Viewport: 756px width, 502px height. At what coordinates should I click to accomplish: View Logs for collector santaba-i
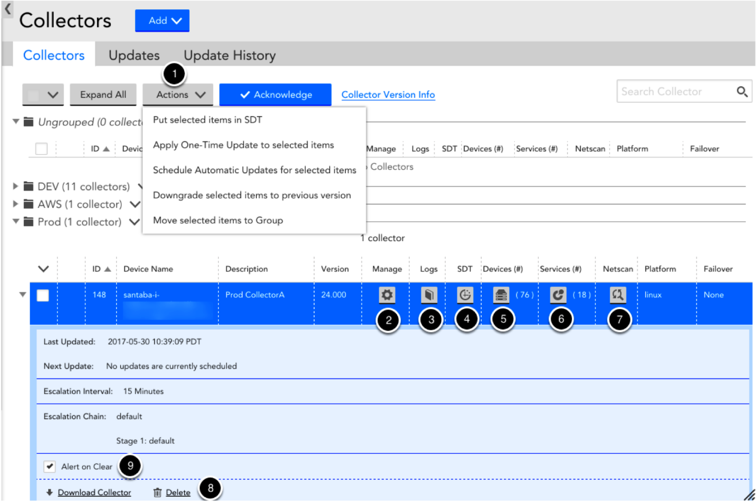(429, 295)
